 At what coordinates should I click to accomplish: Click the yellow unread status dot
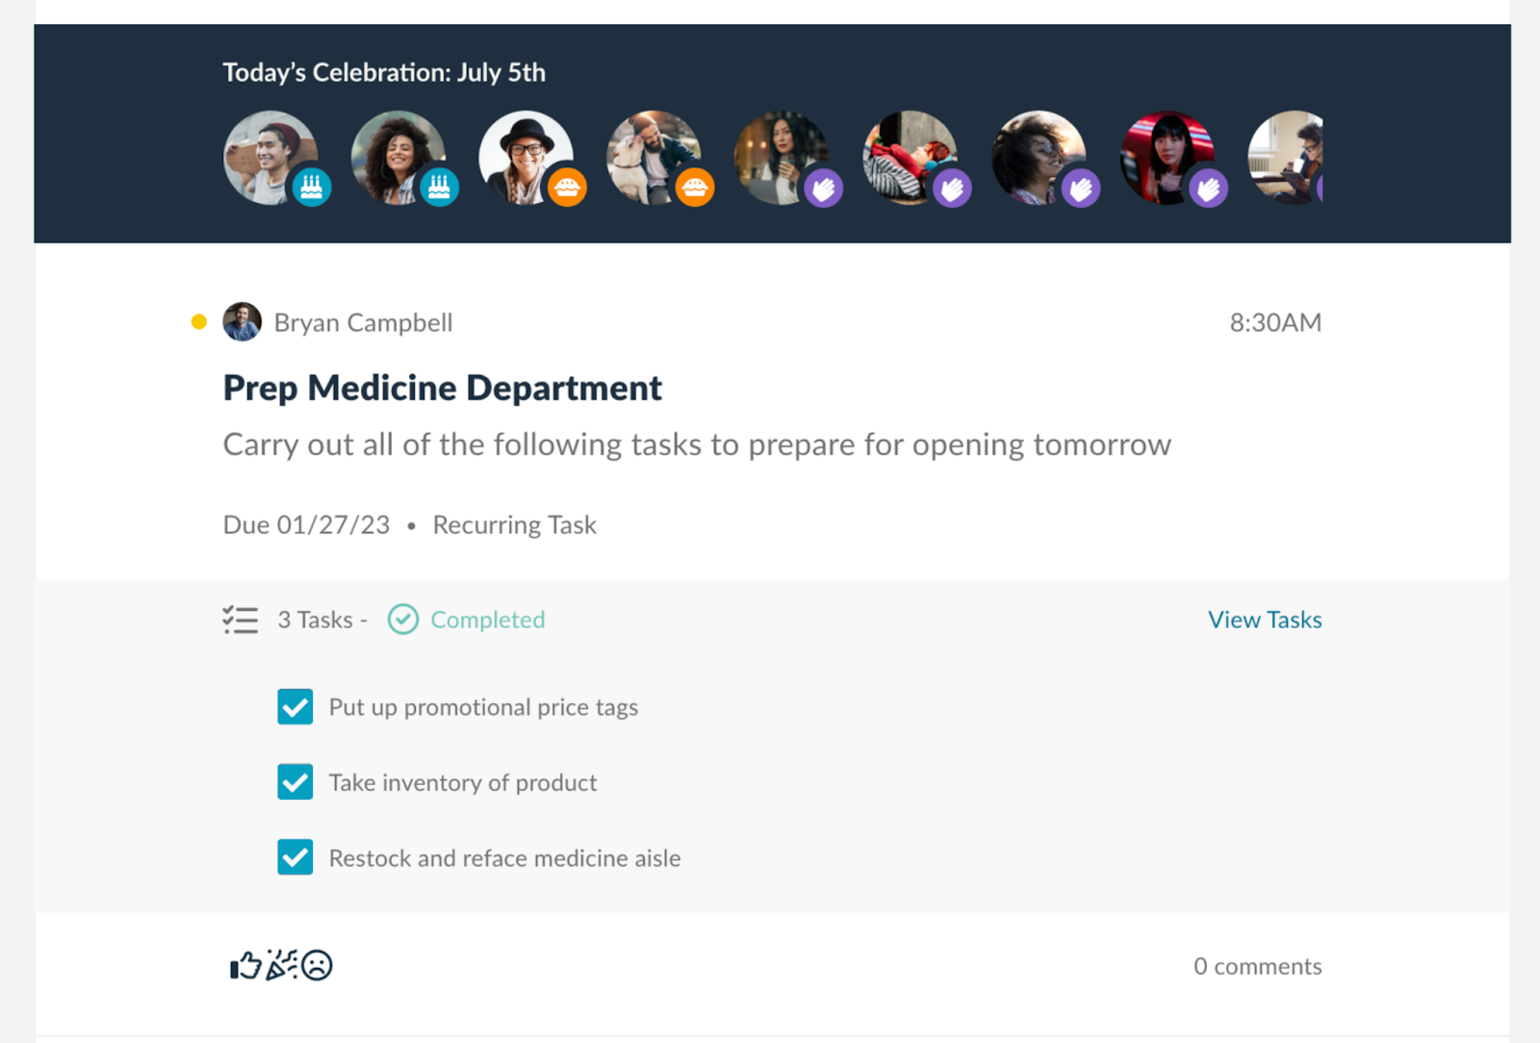[199, 322]
